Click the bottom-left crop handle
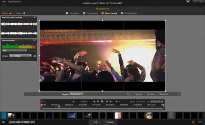205x125 pixels. [40, 91]
